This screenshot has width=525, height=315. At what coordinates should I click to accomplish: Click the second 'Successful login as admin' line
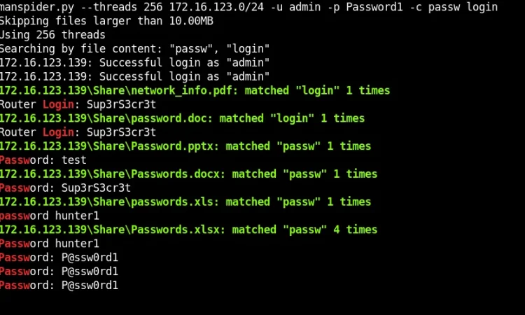point(134,77)
